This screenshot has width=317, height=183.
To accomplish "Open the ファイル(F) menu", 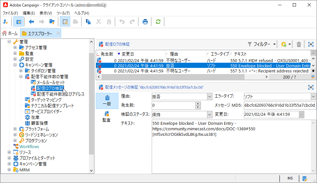I will click(10, 13).
